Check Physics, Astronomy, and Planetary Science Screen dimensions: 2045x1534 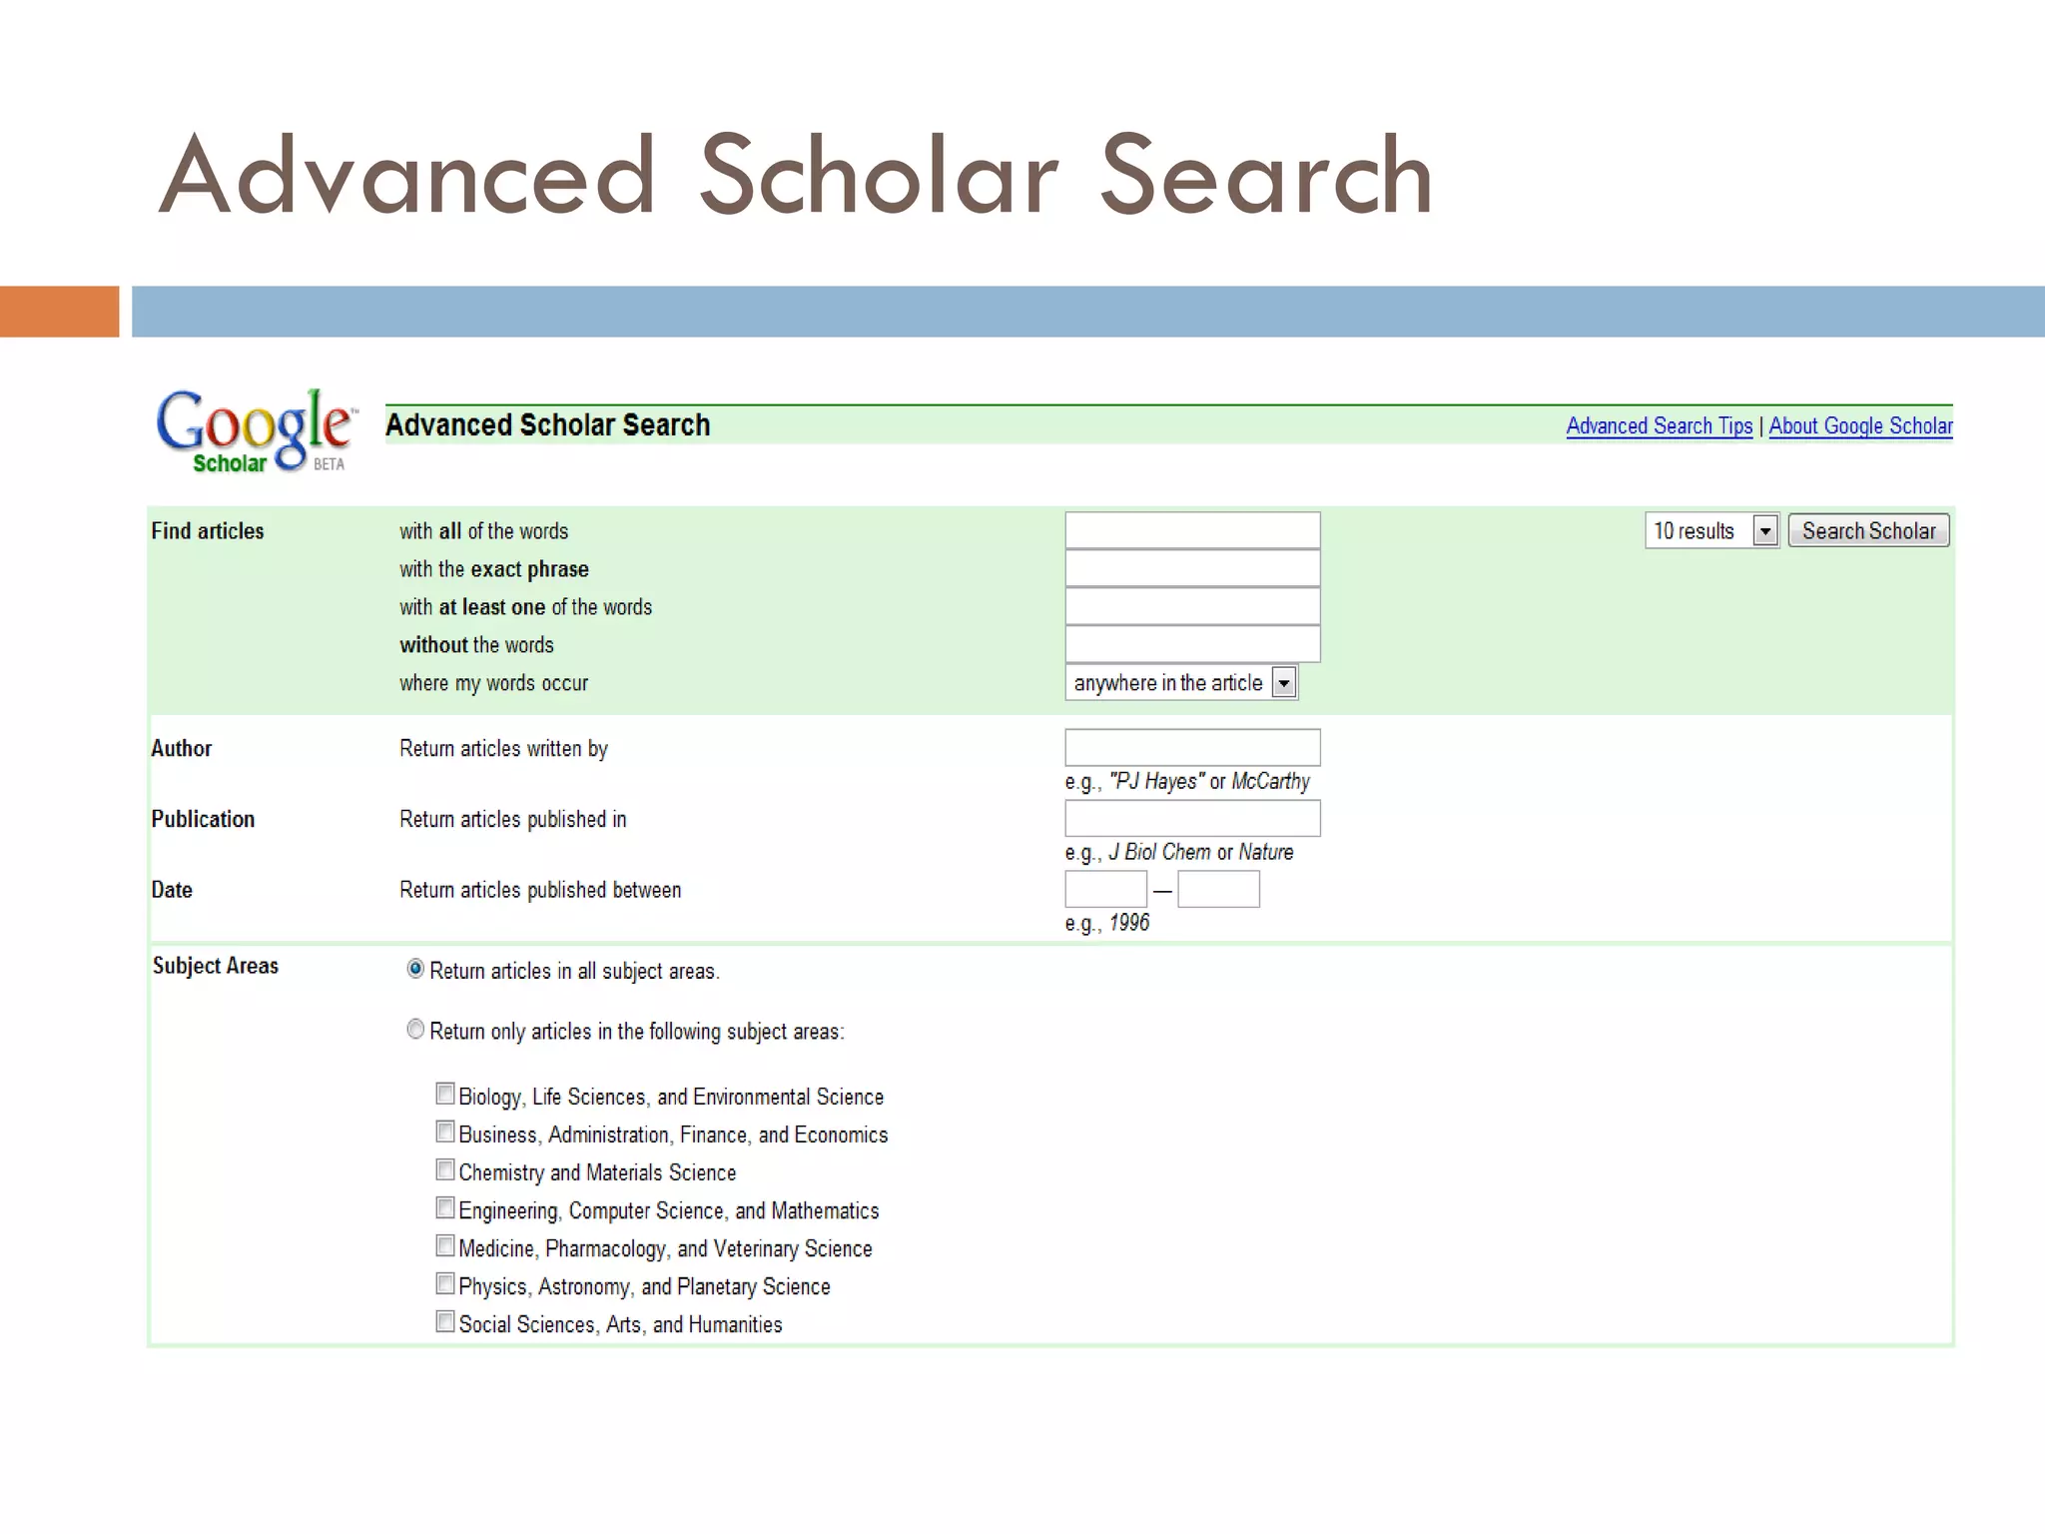coord(445,1283)
